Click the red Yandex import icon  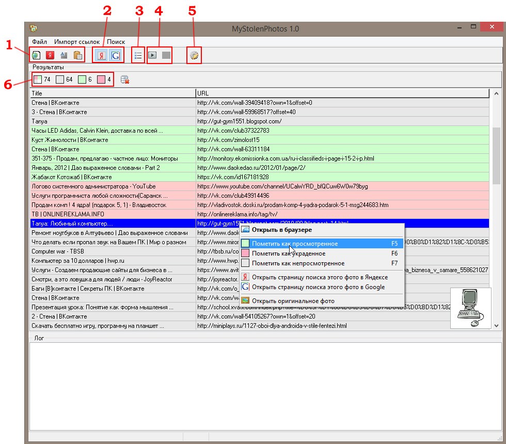50,55
